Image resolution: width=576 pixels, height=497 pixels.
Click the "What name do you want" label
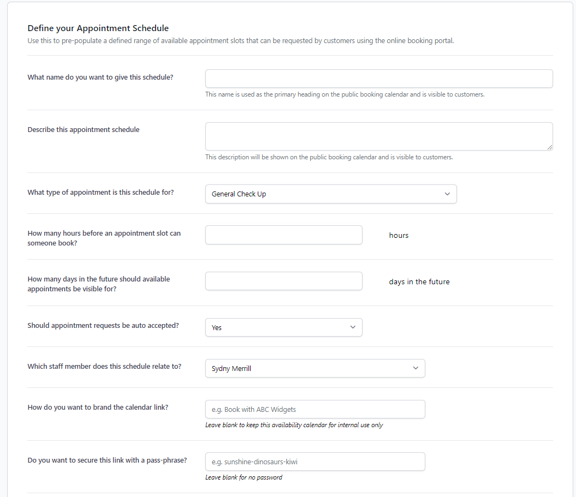tap(100, 77)
